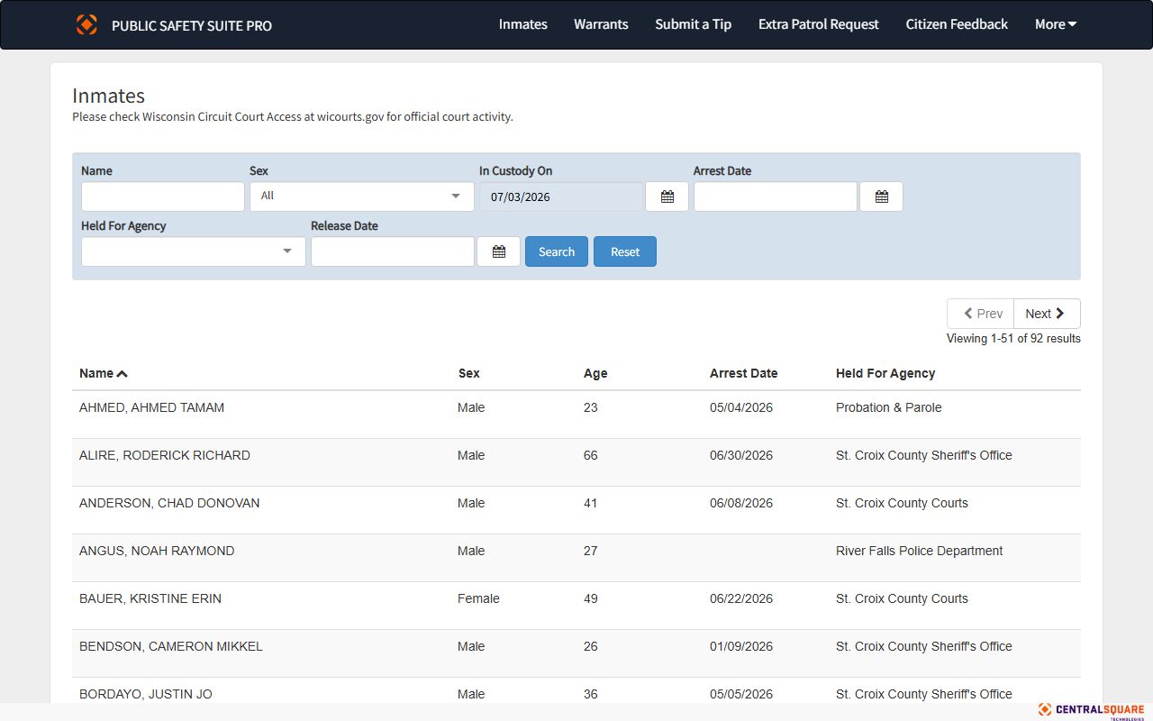Focus the Name search field
Viewport: 1153px width, 721px height.
click(x=163, y=196)
